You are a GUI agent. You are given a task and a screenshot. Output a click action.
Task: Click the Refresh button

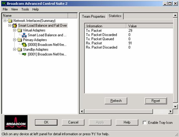pyautogui.click(x=116, y=101)
